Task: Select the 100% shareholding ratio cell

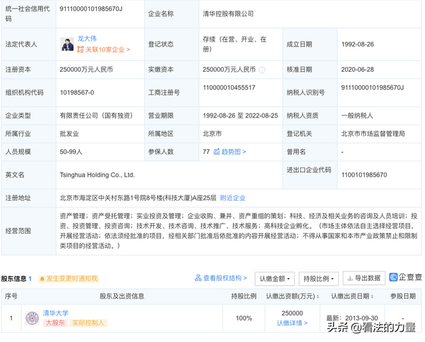Action: 244,318
